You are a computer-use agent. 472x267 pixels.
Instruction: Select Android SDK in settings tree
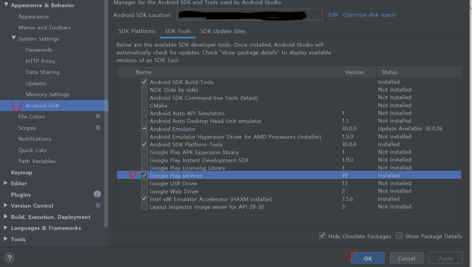(54, 105)
